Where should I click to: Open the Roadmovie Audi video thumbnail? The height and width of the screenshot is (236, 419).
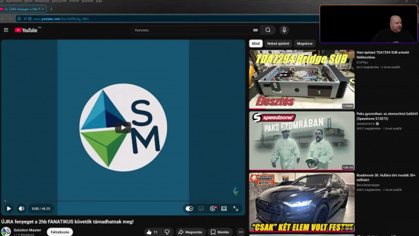point(302,202)
